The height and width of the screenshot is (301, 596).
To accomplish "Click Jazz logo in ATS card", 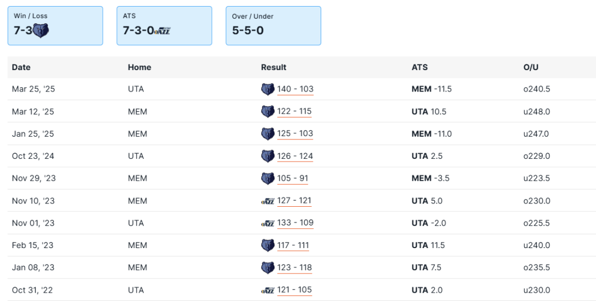I will (163, 31).
